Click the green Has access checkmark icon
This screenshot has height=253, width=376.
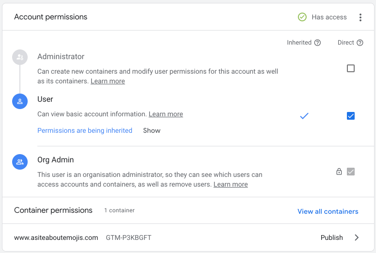coord(302,17)
